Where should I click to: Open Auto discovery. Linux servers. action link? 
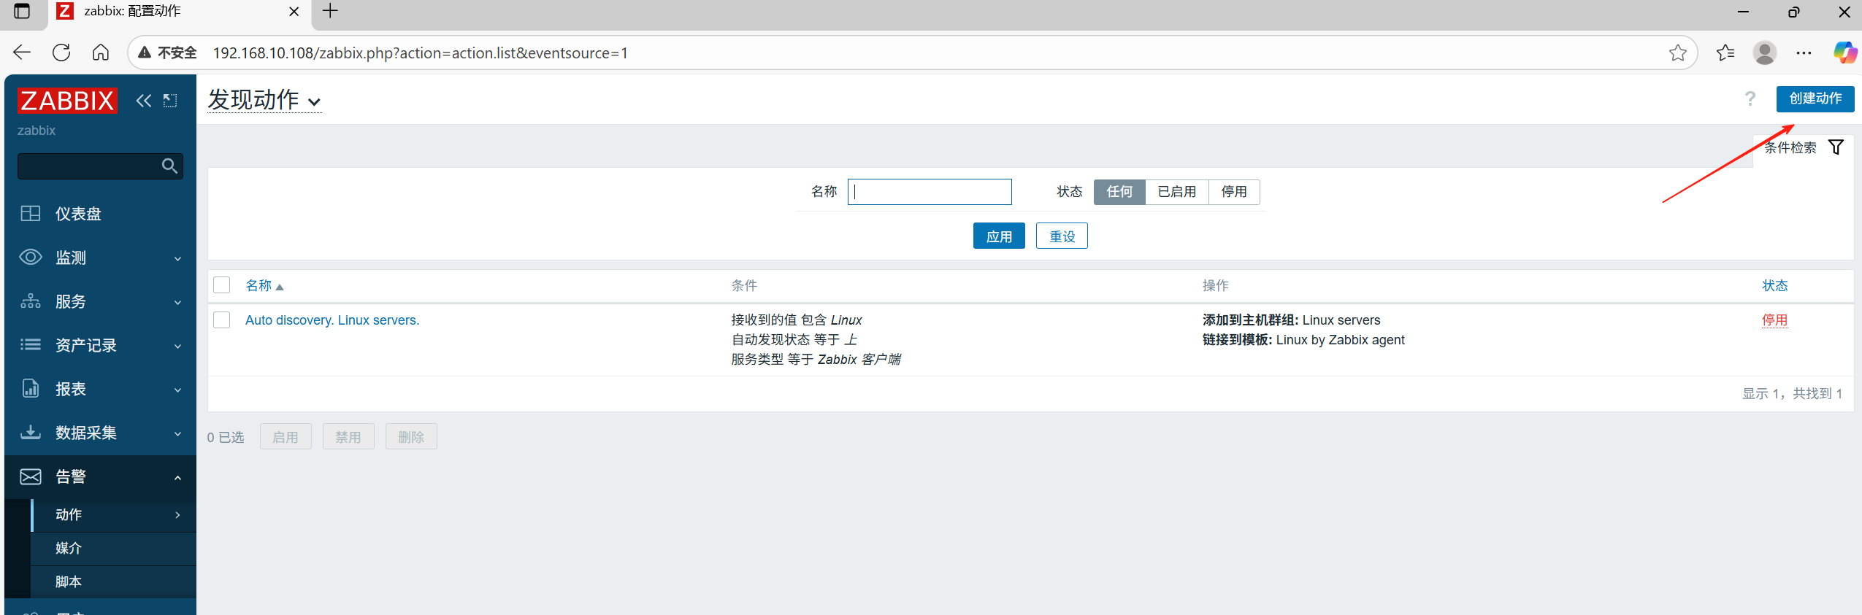coord(332,320)
